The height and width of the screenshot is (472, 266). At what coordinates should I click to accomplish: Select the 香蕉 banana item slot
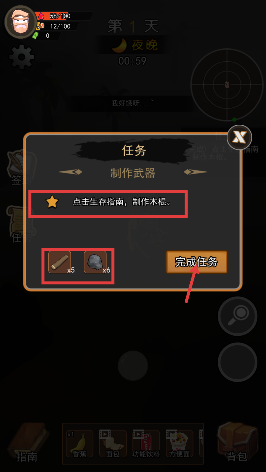pyautogui.click(x=80, y=444)
